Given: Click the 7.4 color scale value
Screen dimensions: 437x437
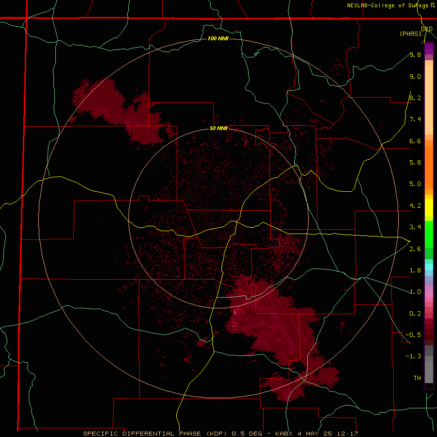Looking at the screenshot, I should (x=415, y=119).
